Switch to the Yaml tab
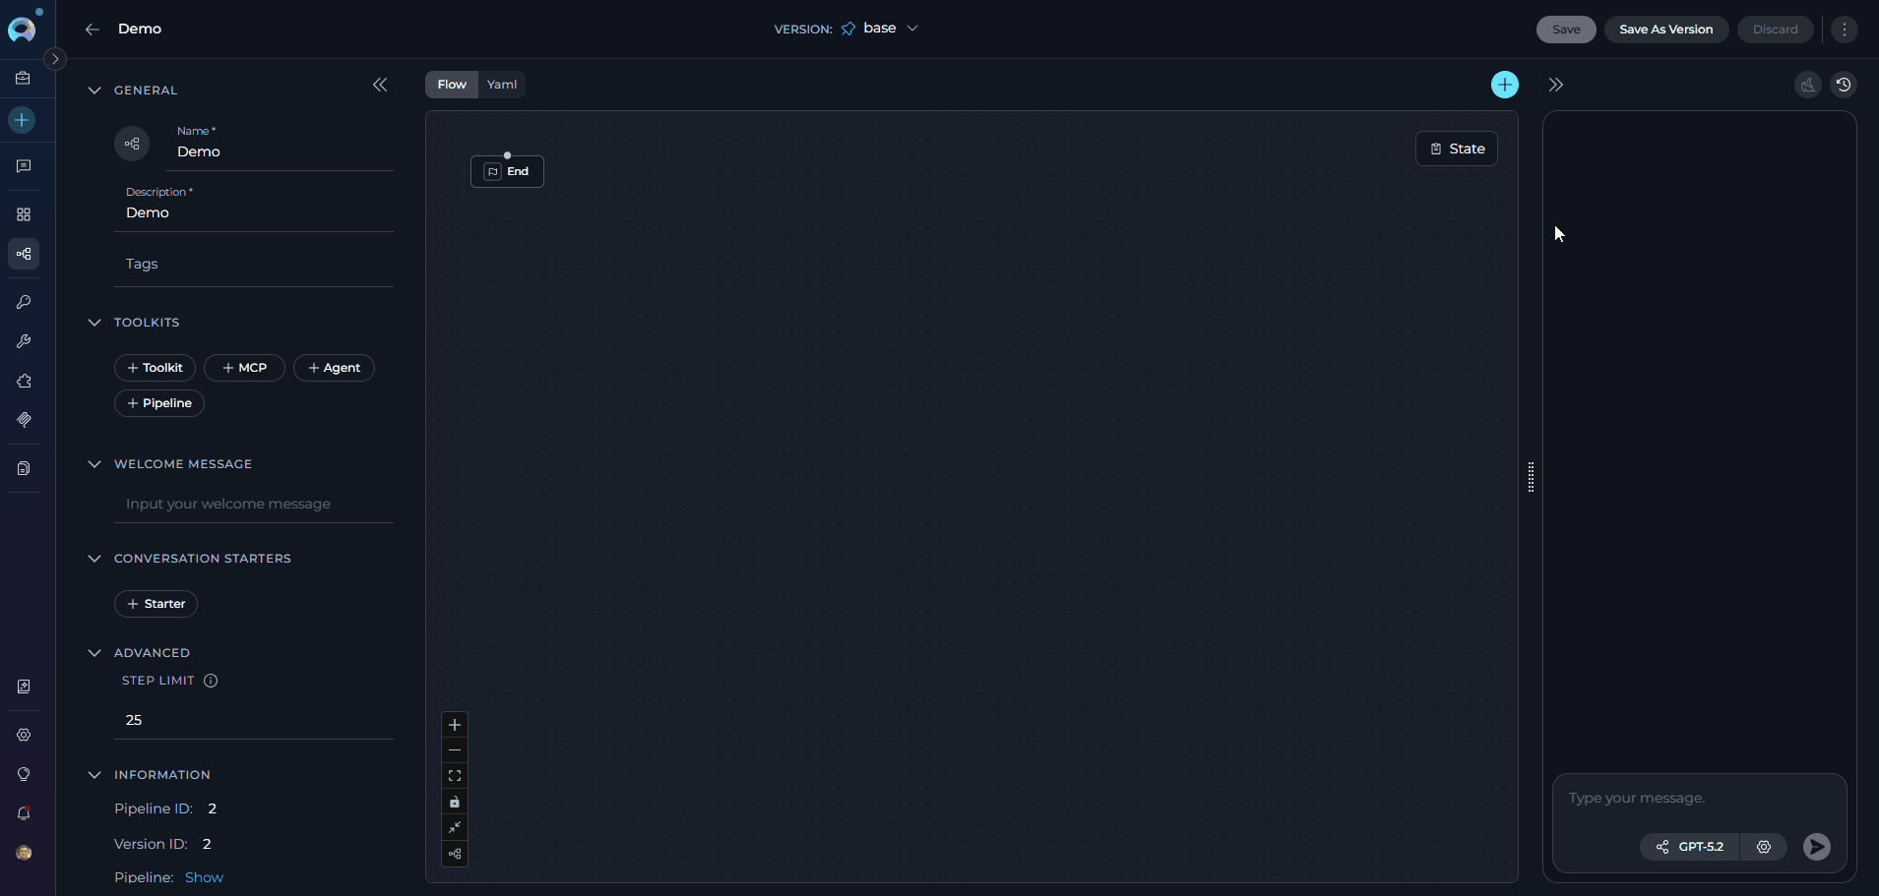1879x896 pixels. pos(501,85)
